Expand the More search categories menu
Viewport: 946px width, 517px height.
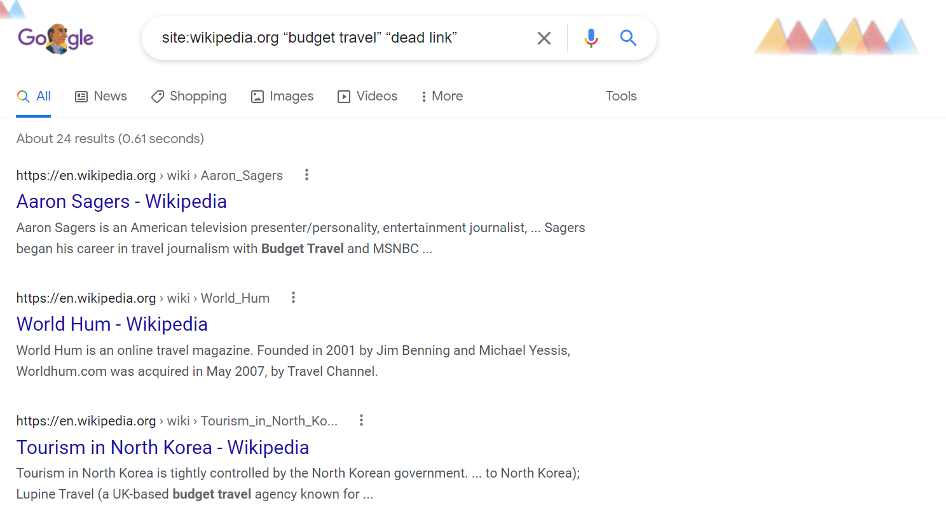click(442, 96)
